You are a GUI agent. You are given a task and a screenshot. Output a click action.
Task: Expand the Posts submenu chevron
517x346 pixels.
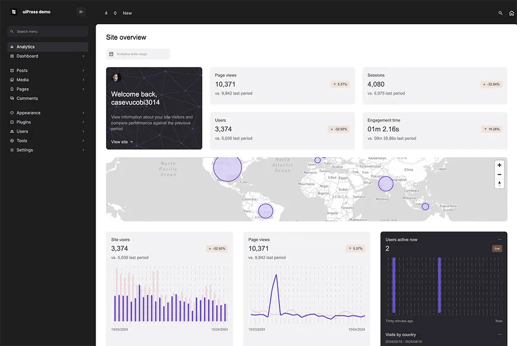83,71
